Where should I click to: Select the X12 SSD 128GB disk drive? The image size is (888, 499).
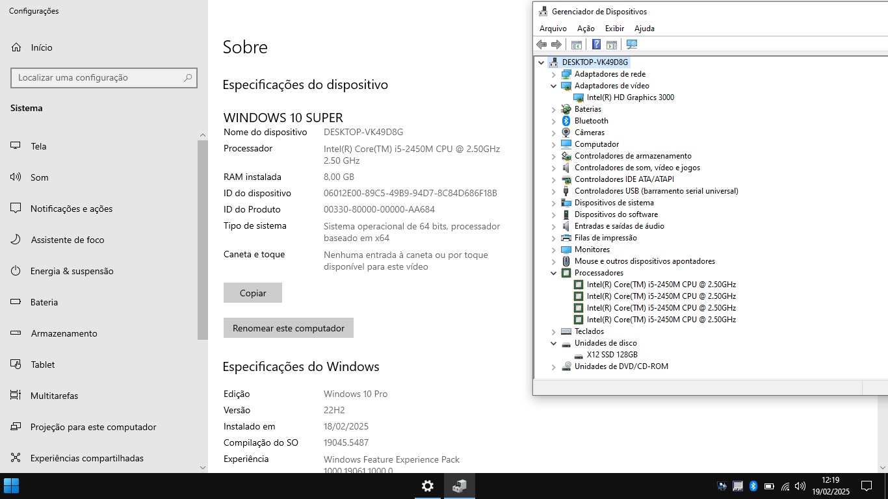coord(612,355)
